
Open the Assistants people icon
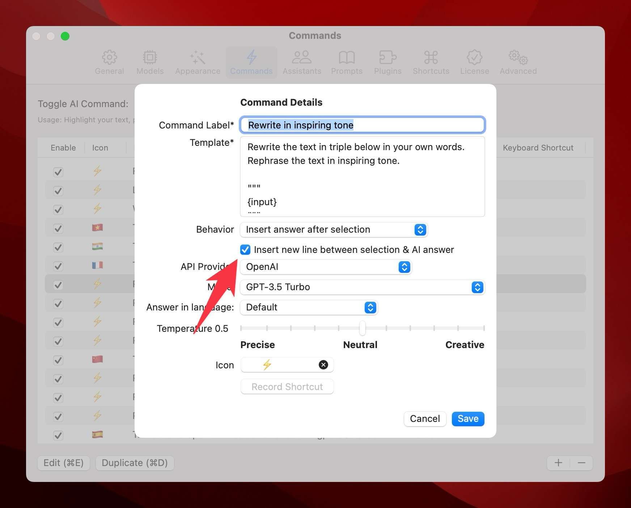tap(302, 58)
